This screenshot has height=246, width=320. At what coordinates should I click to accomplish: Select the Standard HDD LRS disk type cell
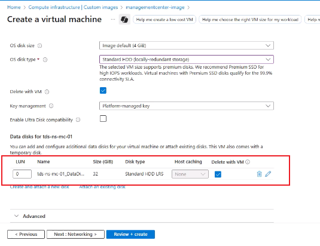144,174
